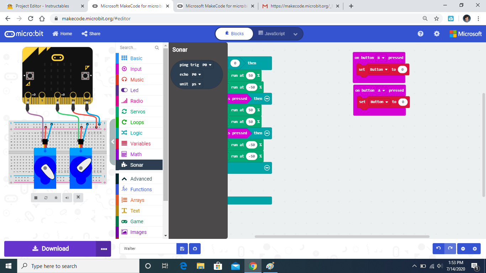This screenshot has width=486, height=273.
Task: Open the browser zoom magnifier icon
Action: point(425,18)
